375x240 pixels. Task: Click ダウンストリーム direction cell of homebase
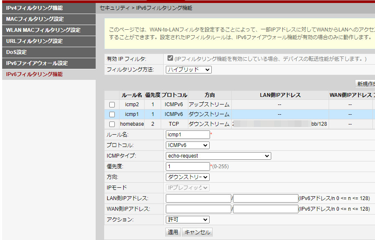[x=210, y=124]
